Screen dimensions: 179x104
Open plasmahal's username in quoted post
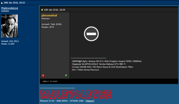49,15
